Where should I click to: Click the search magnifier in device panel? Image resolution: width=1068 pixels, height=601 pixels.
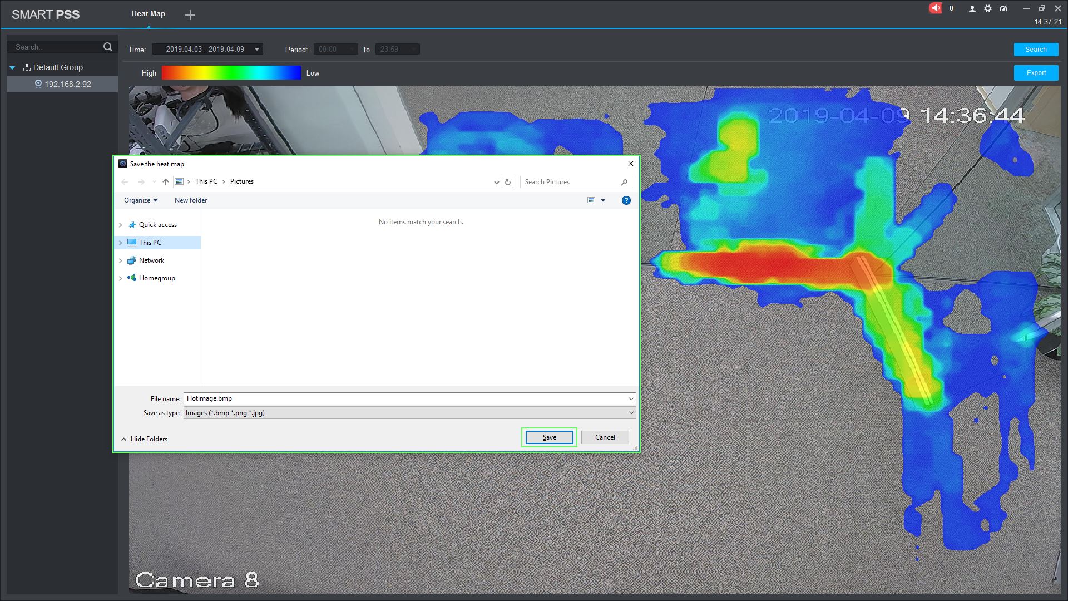coord(108,47)
